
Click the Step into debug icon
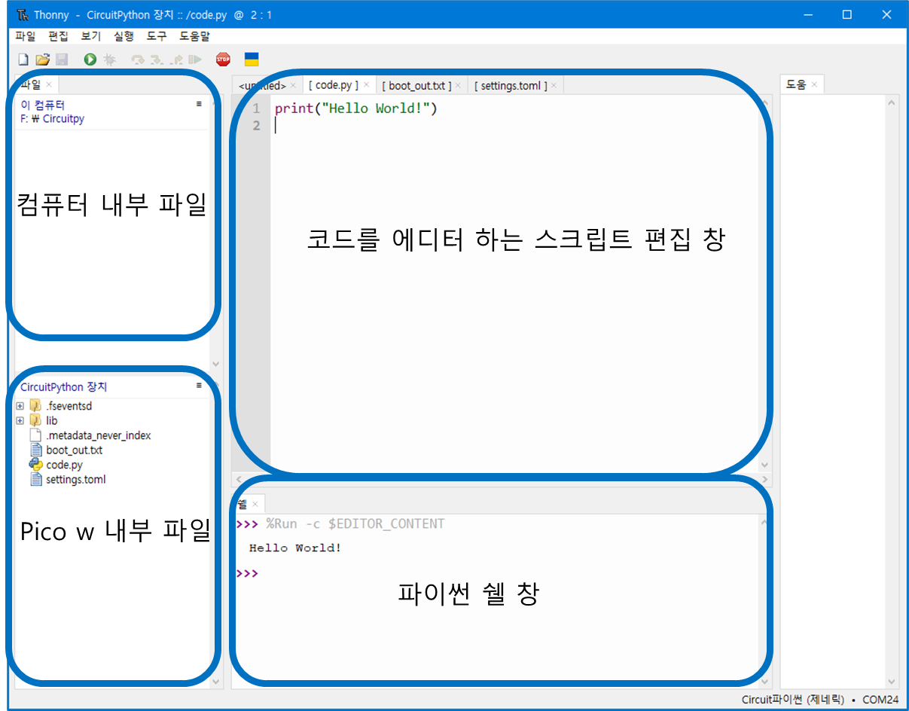(156, 60)
